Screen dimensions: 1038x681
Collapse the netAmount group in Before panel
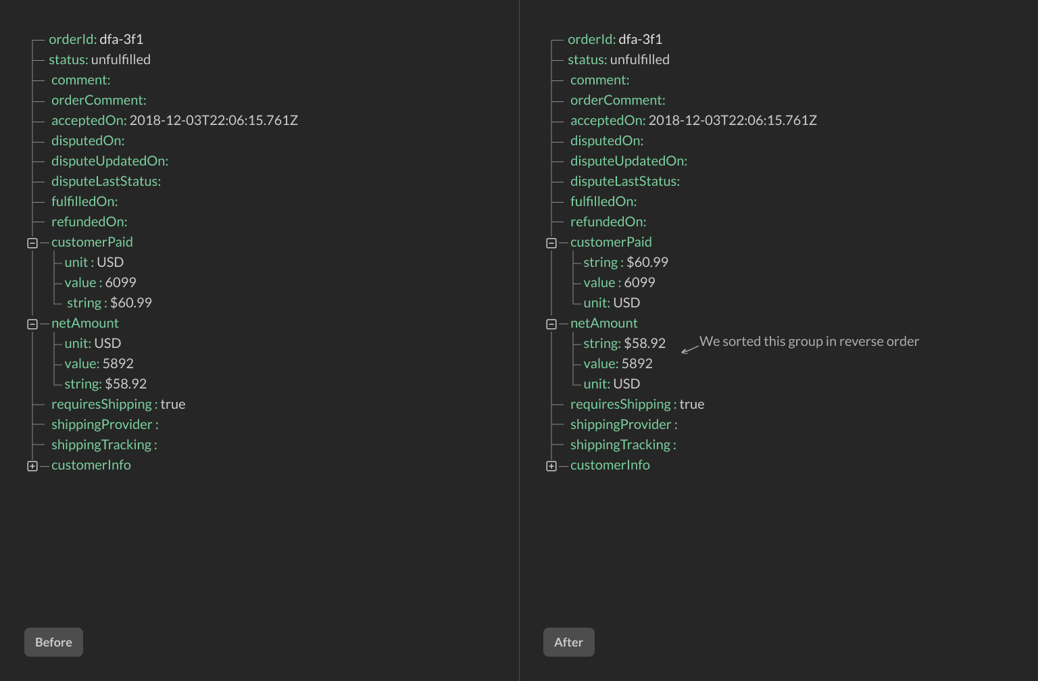coord(32,324)
